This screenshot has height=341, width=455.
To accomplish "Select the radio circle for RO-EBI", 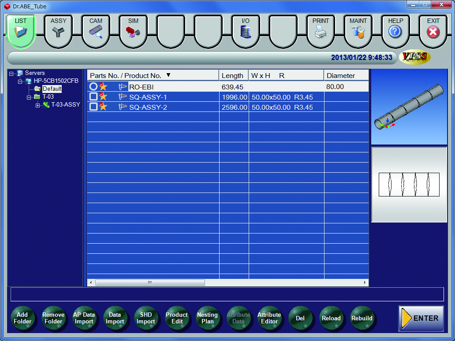I will pyautogui.click(x=93, y=87).
